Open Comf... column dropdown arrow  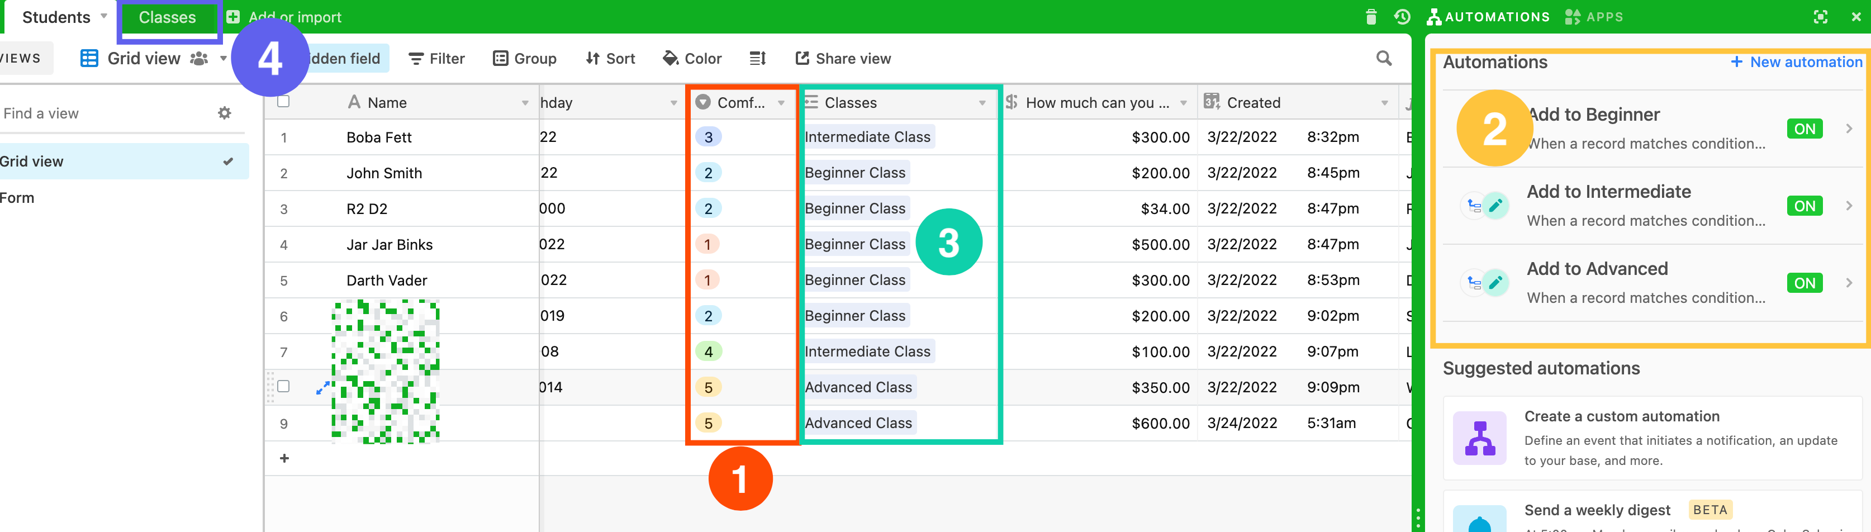pyautogui.click(x=781, y=102)
